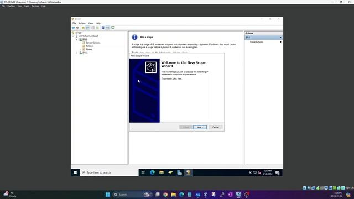Click the green monitor icon in DHCP toolbar

click(x=113, y=28)
